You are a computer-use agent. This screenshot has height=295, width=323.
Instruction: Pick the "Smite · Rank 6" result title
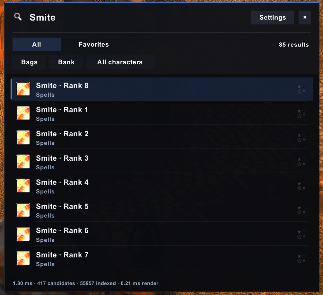62,230
